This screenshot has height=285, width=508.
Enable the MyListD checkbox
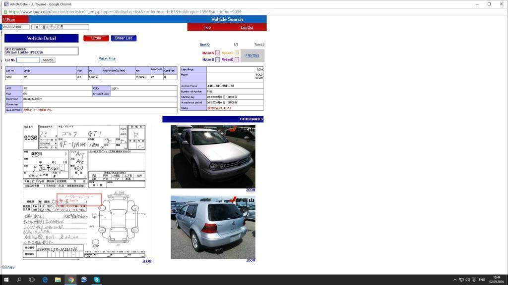pos(237,60)
